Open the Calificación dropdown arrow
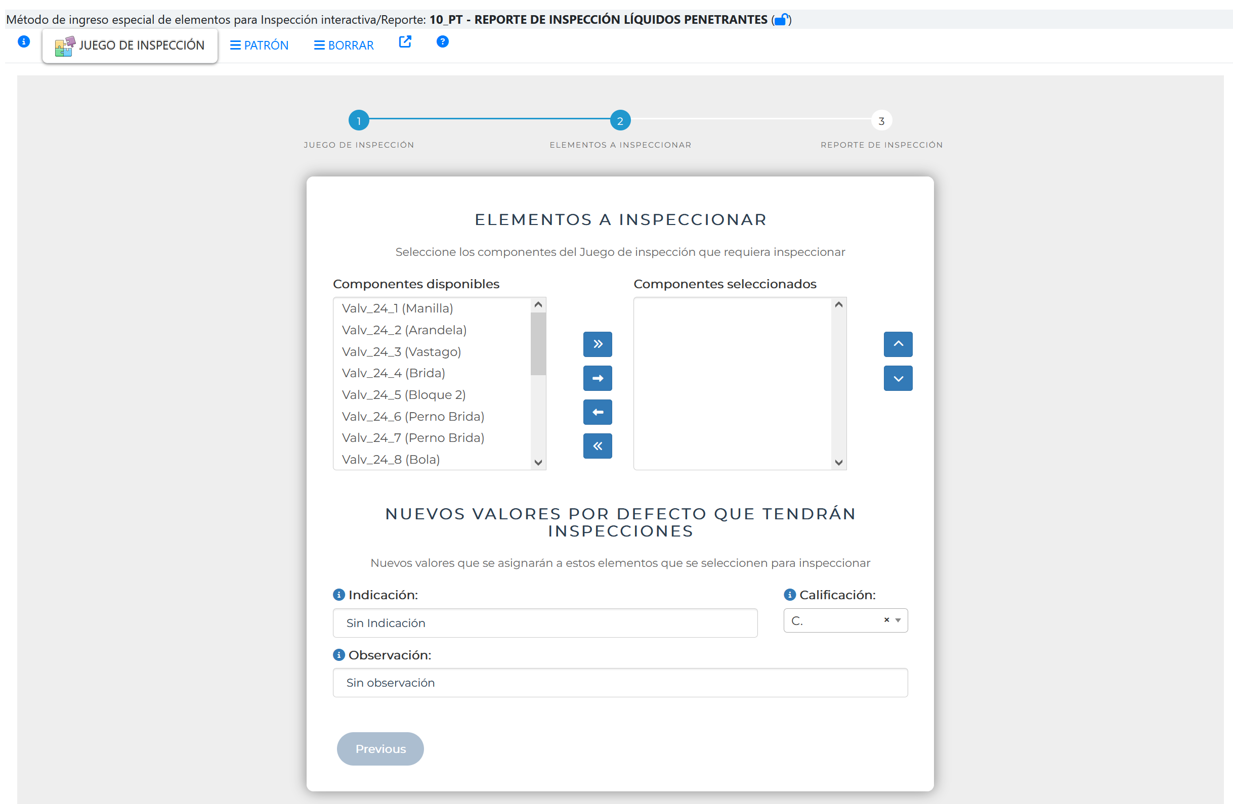 898,620
